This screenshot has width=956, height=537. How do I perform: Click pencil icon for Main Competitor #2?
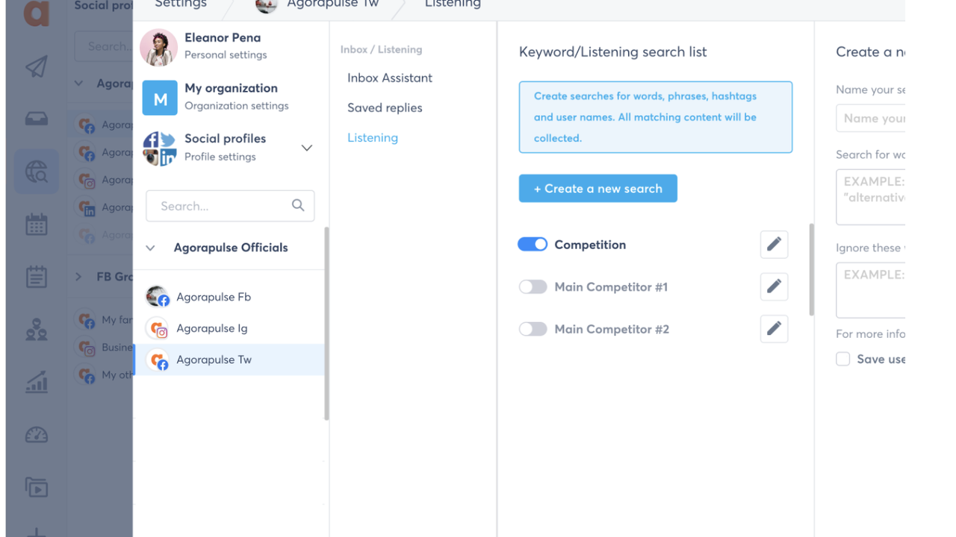774,329
